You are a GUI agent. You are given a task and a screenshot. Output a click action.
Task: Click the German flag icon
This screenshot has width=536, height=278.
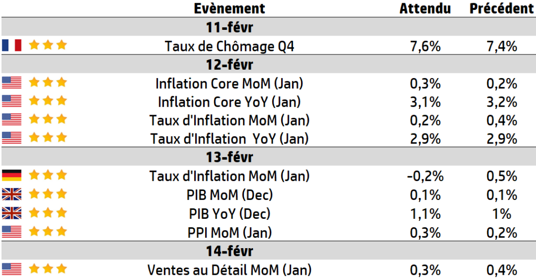pos(12,175)
